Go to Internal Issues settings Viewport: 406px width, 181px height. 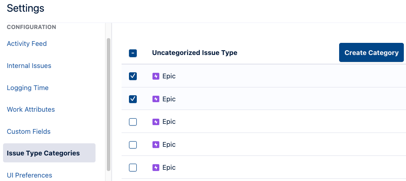(29, 66)
